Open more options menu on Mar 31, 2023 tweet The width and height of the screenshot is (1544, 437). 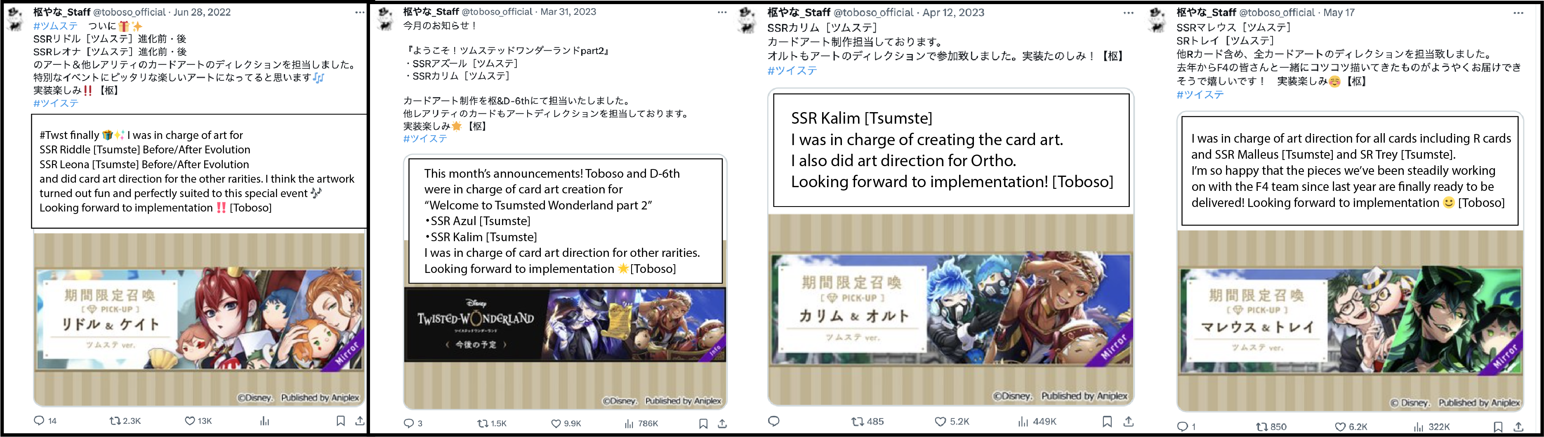[x=721, y=12]
